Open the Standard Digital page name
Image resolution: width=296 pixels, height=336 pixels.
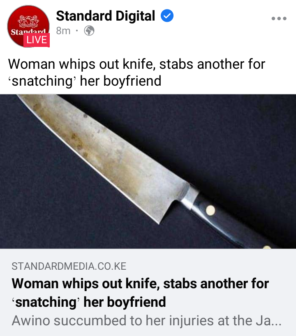(105, 16)
